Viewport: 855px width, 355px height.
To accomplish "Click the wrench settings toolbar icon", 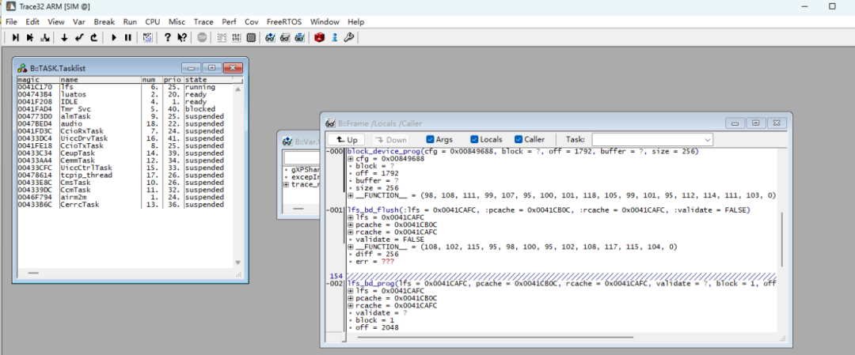I will (349, 38).
